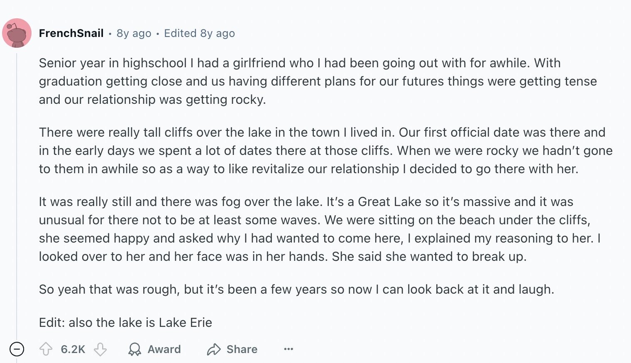This screenshot has height=363, width=631.
Task: Click the vertical thread line to collapse
Action: pos(17,195)
